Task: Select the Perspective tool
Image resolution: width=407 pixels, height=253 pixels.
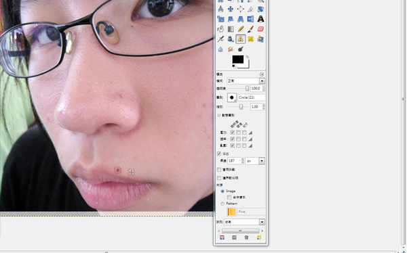Action: pyautogui.click(x=240, y=19)
